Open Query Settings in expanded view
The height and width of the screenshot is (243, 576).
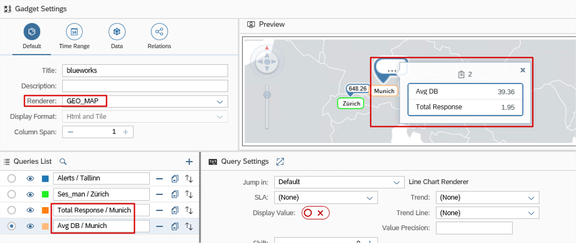(x=280, y=161)
